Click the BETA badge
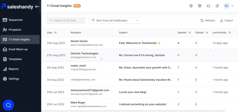 click(77, 6)
